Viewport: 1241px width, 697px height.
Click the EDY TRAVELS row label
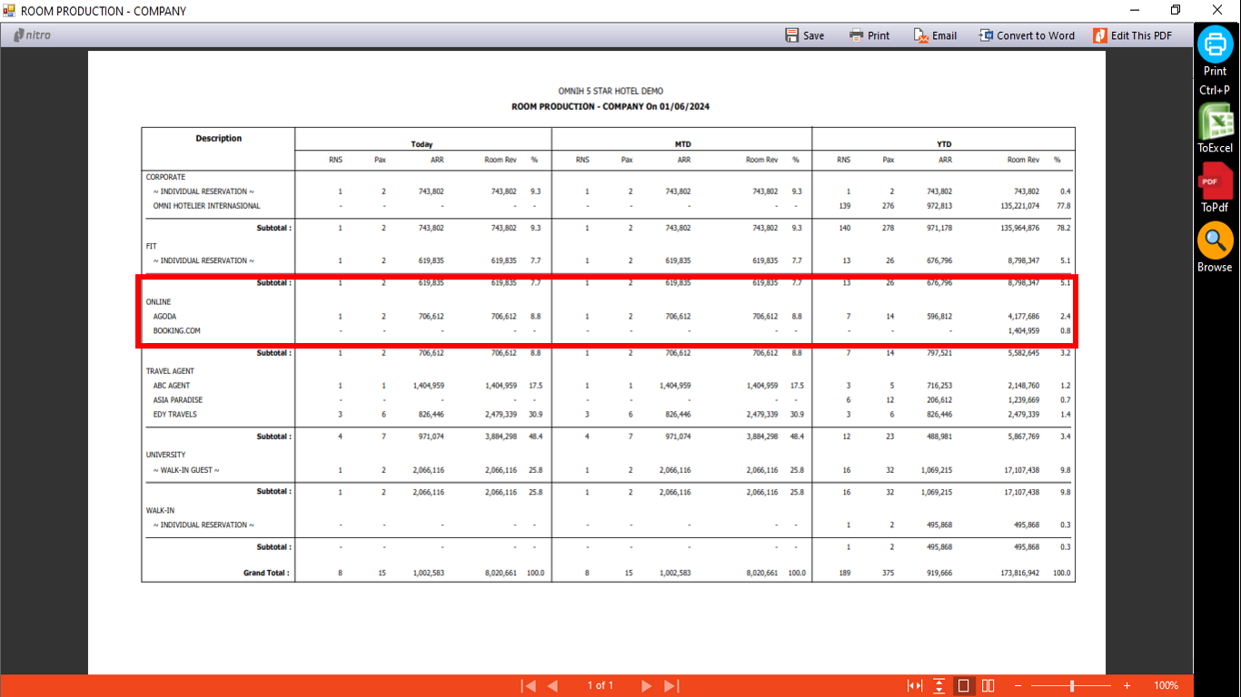coord(174,415)
